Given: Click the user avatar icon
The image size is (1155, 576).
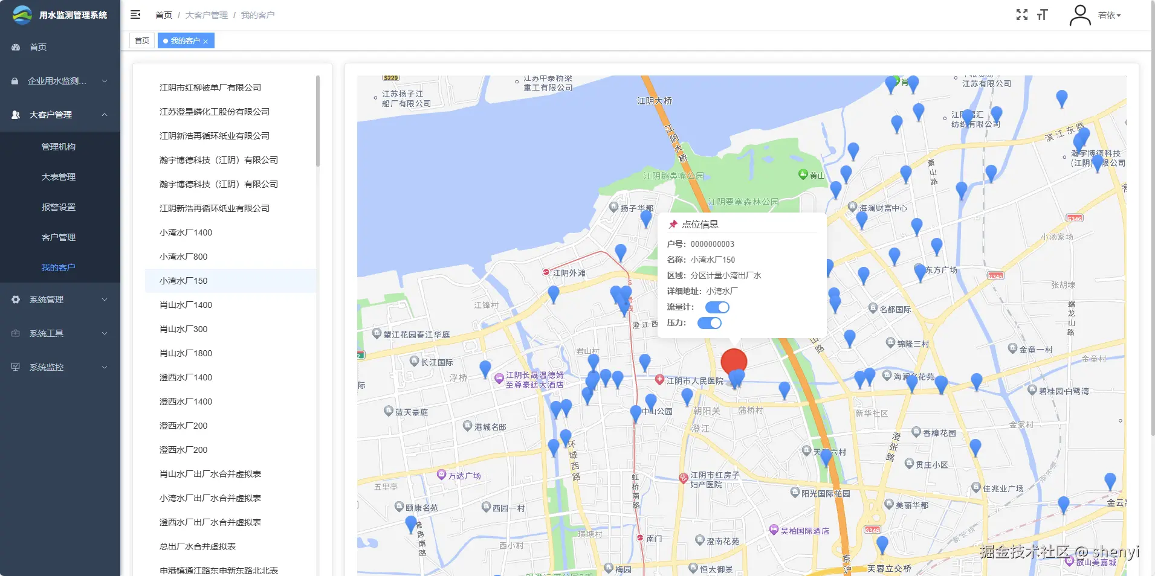Looking at the screenshot, I should (x=1080, y=15).
